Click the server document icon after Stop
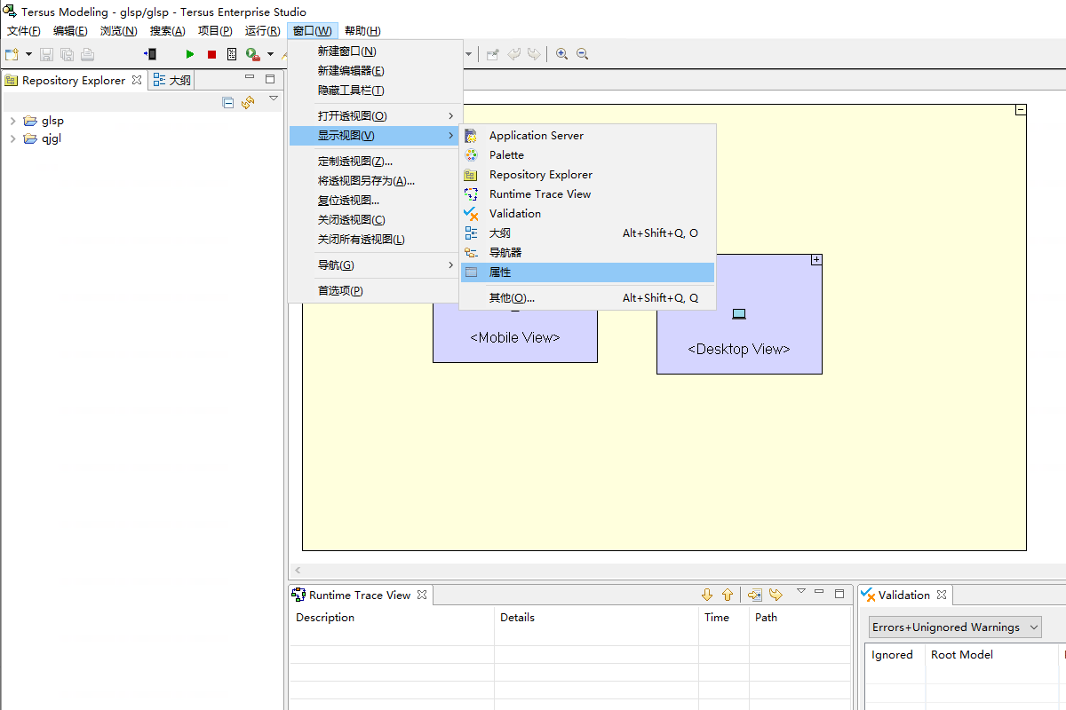This screenshot has width=1066, height=710. coord(232,54)
